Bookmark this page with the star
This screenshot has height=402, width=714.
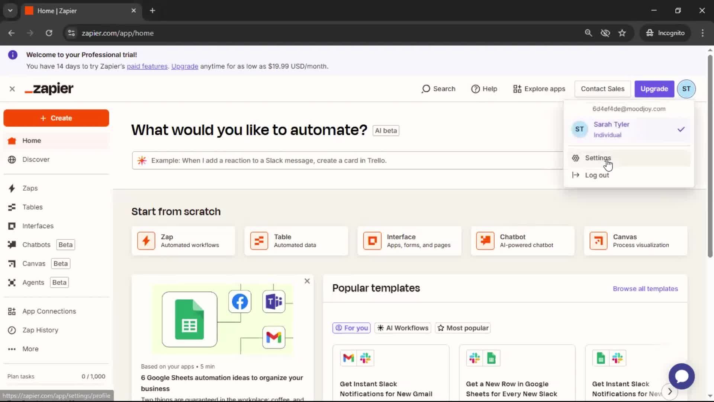click(622, 33)
